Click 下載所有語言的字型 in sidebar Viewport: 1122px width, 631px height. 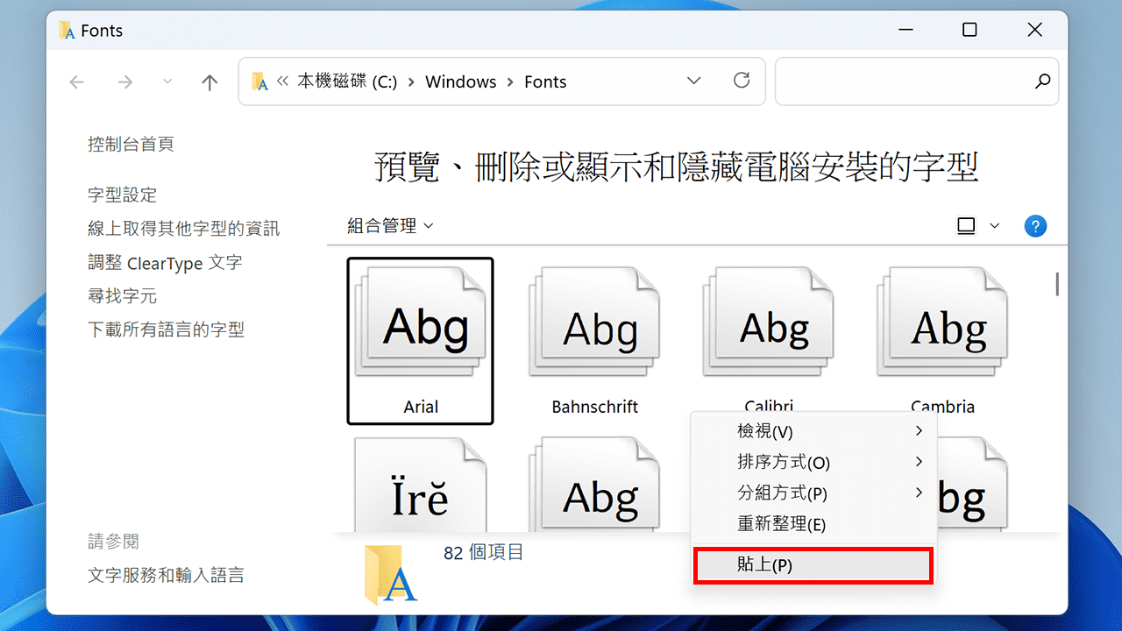pyautogui.click(x=165, y=329)
